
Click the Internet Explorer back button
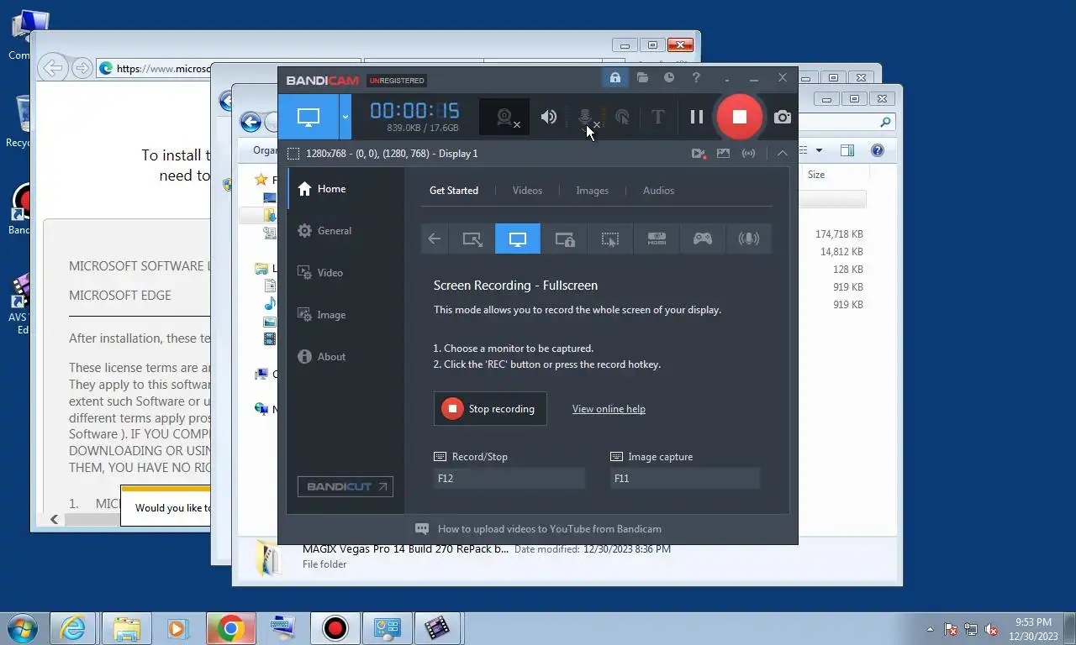(x=53, y=68)
